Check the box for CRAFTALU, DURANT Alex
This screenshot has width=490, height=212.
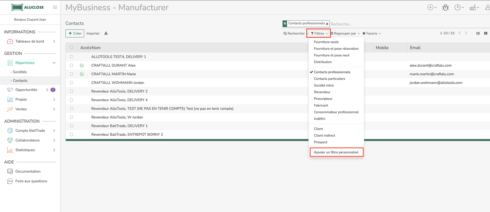(71, 65)
